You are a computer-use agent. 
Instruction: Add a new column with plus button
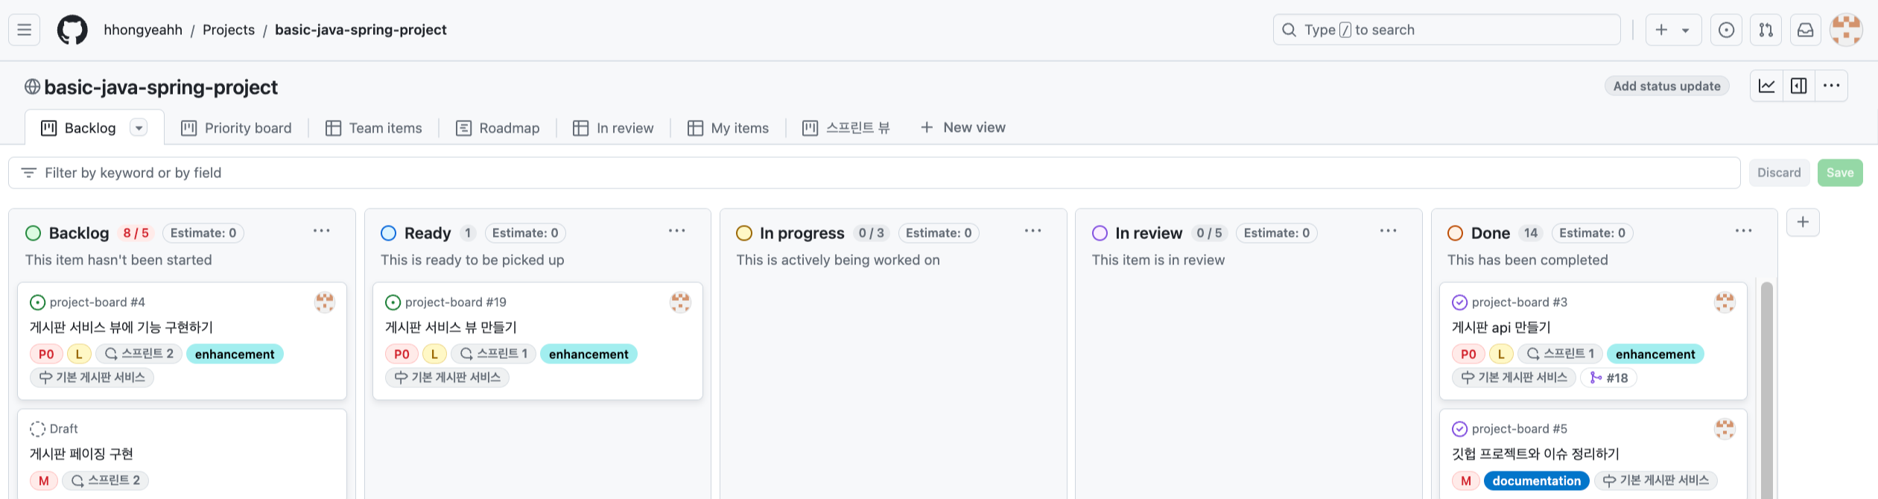(x=1803, y=222)
